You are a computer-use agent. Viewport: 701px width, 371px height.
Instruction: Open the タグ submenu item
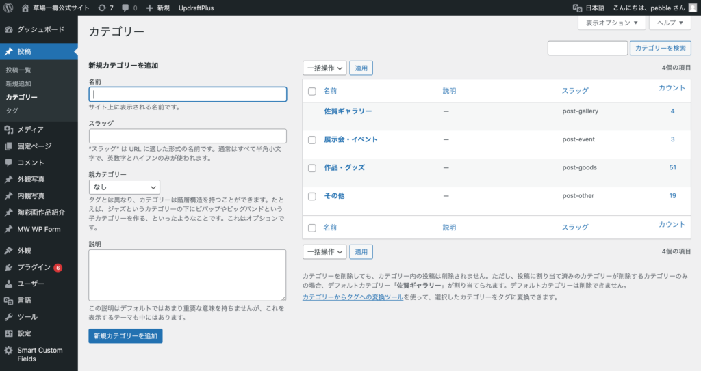(12, 110)
